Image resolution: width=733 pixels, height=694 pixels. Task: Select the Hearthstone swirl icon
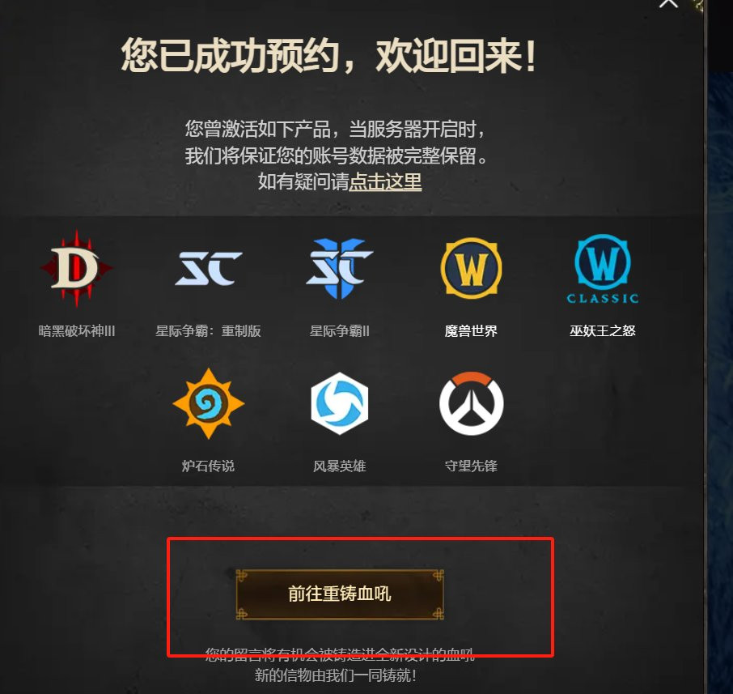click(209, 403)
